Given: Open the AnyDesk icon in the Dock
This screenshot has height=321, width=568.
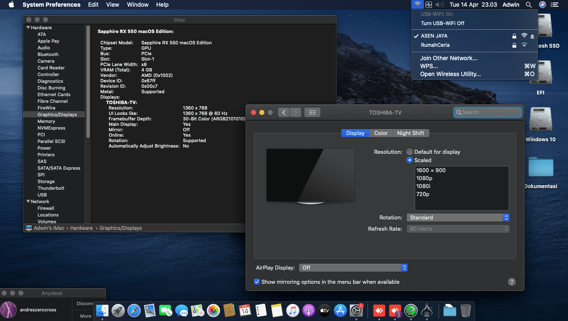Looking at the screenshot, I should coord(379,311).
